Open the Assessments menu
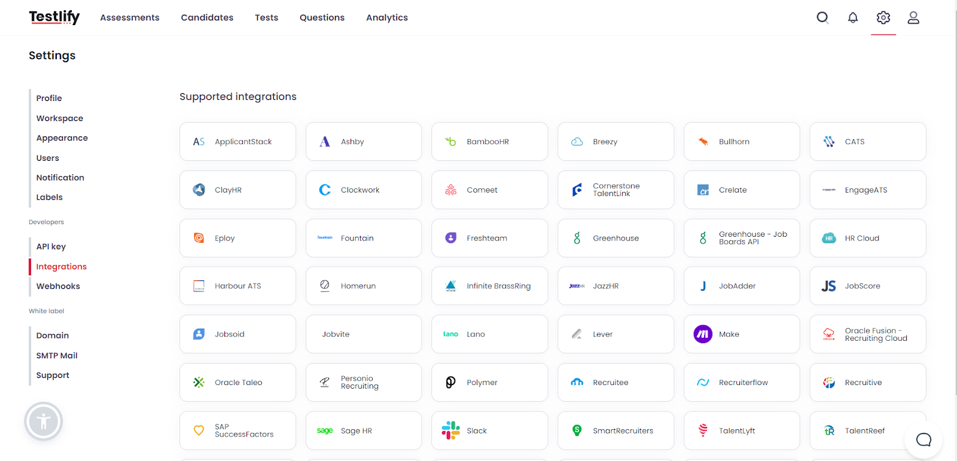This screenshot has height=461, width=957. 130,17
